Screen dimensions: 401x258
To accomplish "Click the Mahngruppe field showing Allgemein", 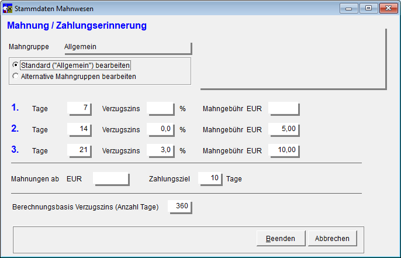I will click(x=127, y=47).
